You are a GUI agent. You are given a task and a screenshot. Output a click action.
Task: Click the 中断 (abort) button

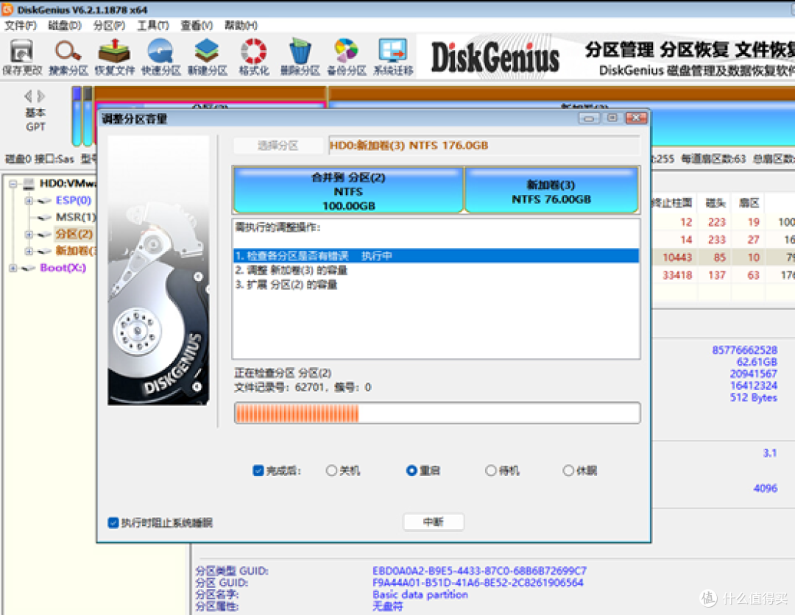tap(434, 522)
